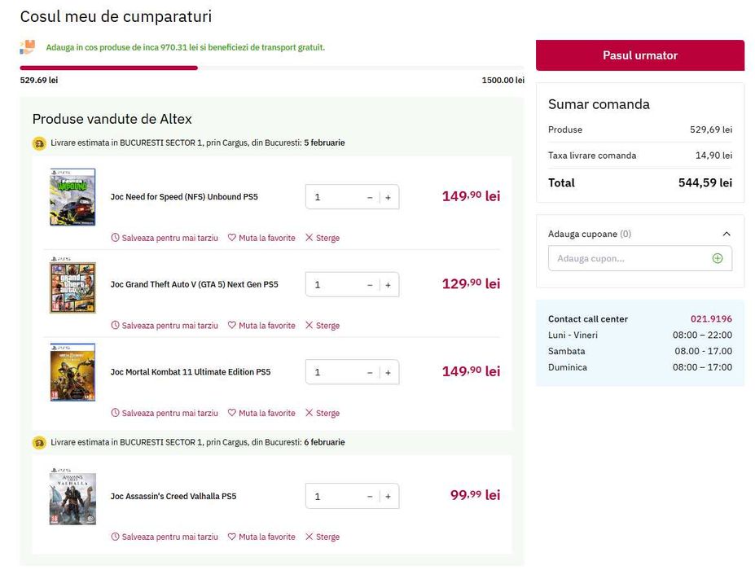Screen dimensions: 755x570
Task: Save Grand Theft Auto V for later
Action: coord(165,326)
